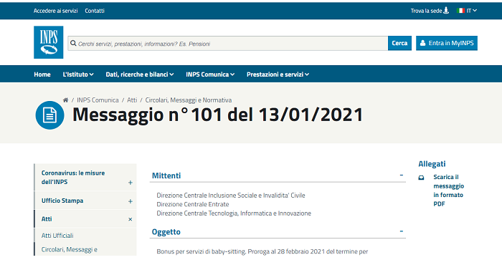502x265 pixels.
Task: Select Ufficio Stampa sidebar label
Action: pyautogui.click(x=62, y=201)
